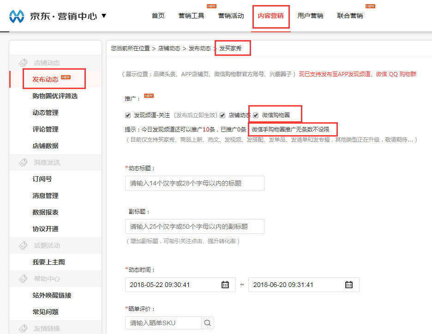Screen dimensions: 432x334
Task: Click the tag icon beside 帮助中心
Action: coord(23,279)
